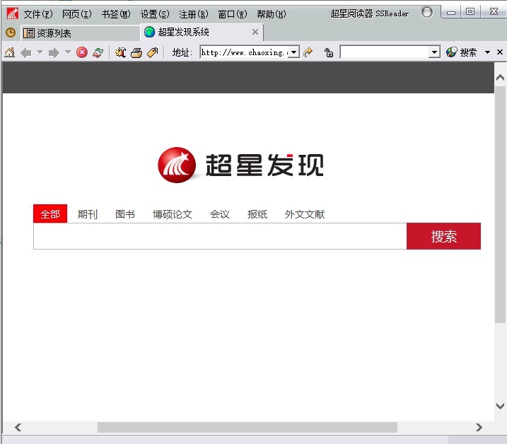
Task: Open the dropdown arrow beside toolbar 搜索
Action: click(x=487, y=52)
